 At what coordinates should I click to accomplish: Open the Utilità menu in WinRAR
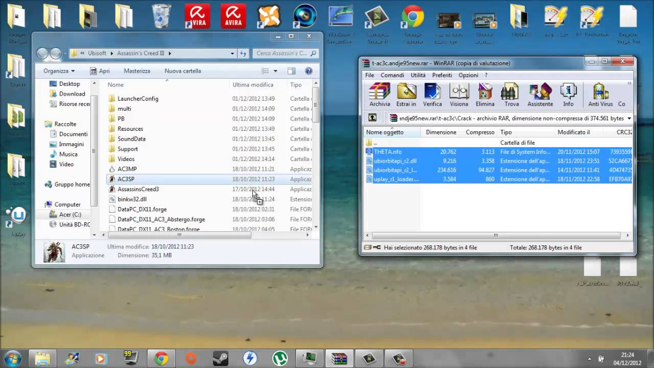[x=418, y=75]
